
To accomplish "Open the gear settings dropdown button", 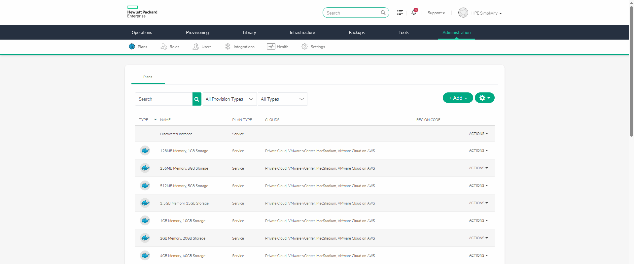I will [x=484, y=98].
